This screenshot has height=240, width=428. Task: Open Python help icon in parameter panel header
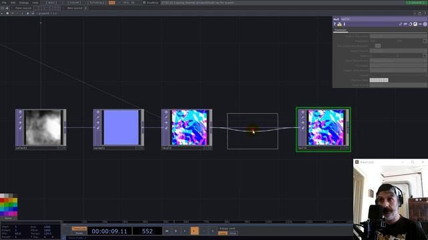pyautogui.click(x=340, y=24)
